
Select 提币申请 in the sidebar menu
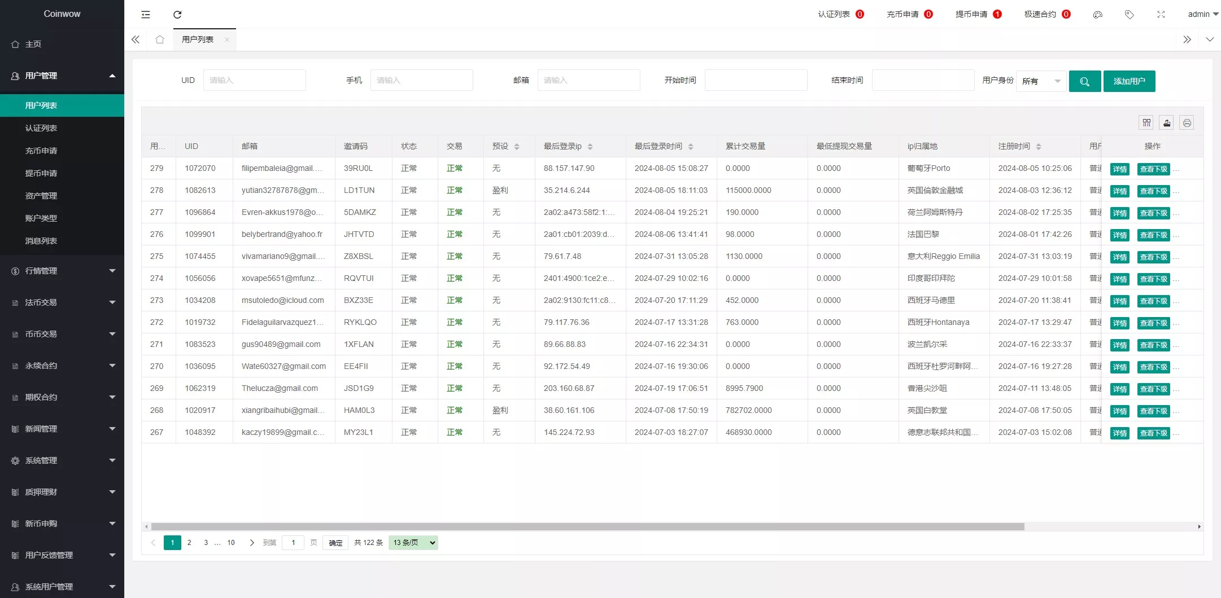(x=41, y=173)
